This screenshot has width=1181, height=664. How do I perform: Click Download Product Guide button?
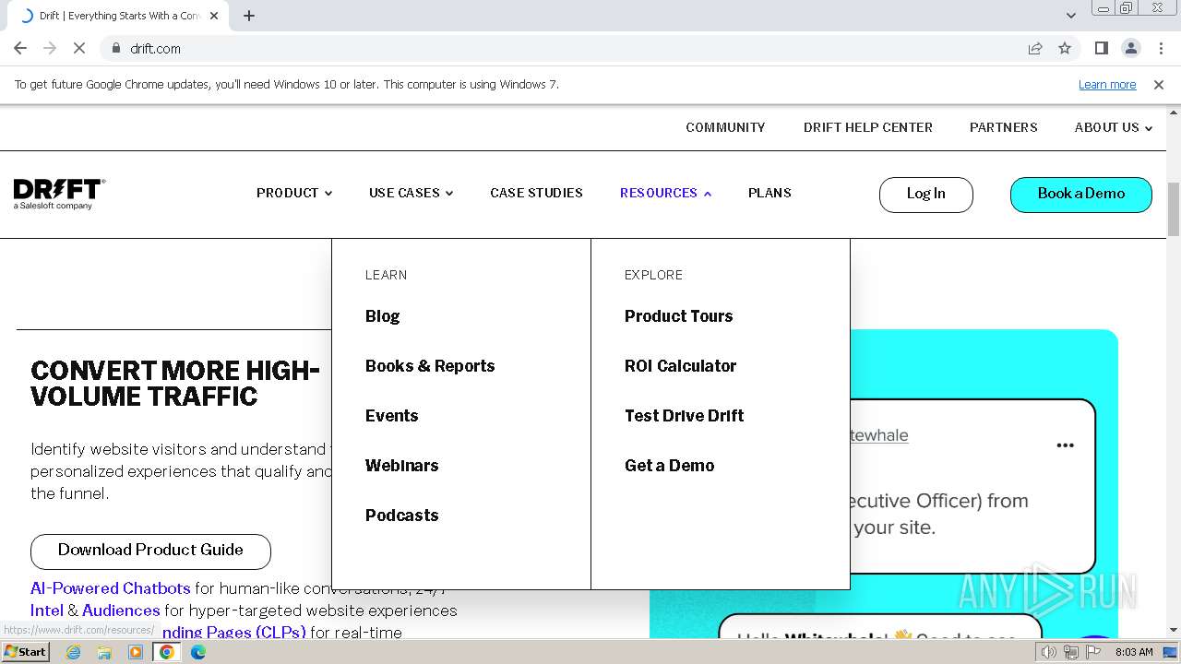coord(150,551)
